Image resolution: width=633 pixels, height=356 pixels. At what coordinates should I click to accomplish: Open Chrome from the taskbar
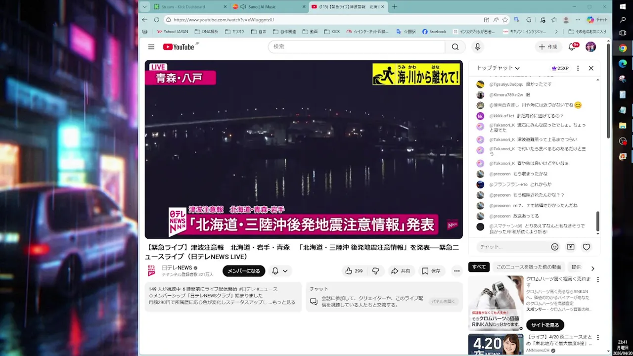pos(623,48)
